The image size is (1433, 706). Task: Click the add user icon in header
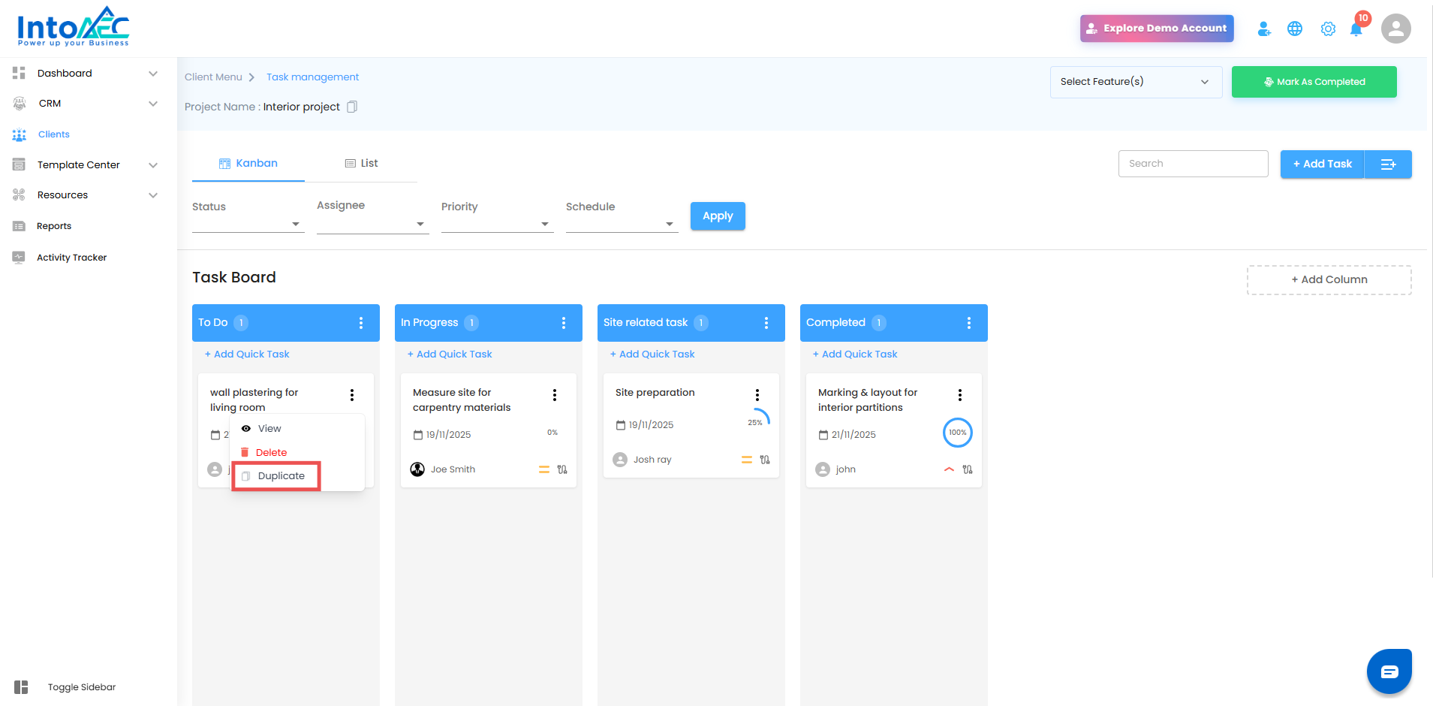[1264, 29]
